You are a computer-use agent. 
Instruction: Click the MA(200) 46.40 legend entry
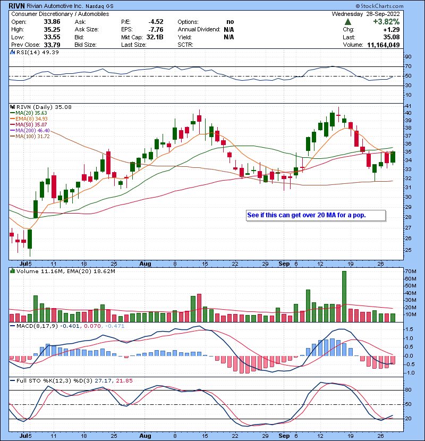coord(30,131)
